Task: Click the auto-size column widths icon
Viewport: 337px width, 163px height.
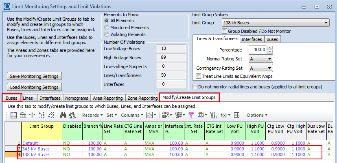Action: [x=32, y=115]
